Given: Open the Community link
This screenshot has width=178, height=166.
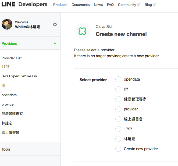Looking at the screenshot, I should tap(127, 5).
